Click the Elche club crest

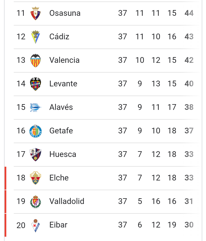36,178
